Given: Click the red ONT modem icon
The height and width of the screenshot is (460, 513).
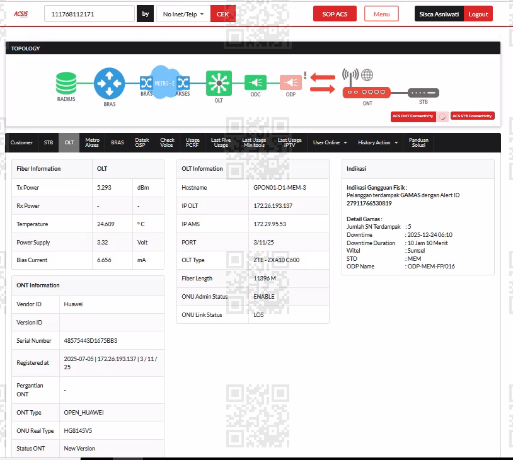Looking at the screenshot, I should click(x=366, y=93).
